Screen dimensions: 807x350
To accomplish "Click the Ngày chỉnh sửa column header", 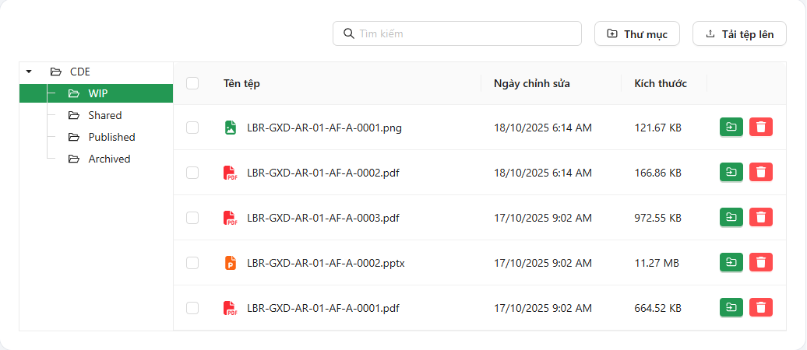I will click(x=532, y=83).
